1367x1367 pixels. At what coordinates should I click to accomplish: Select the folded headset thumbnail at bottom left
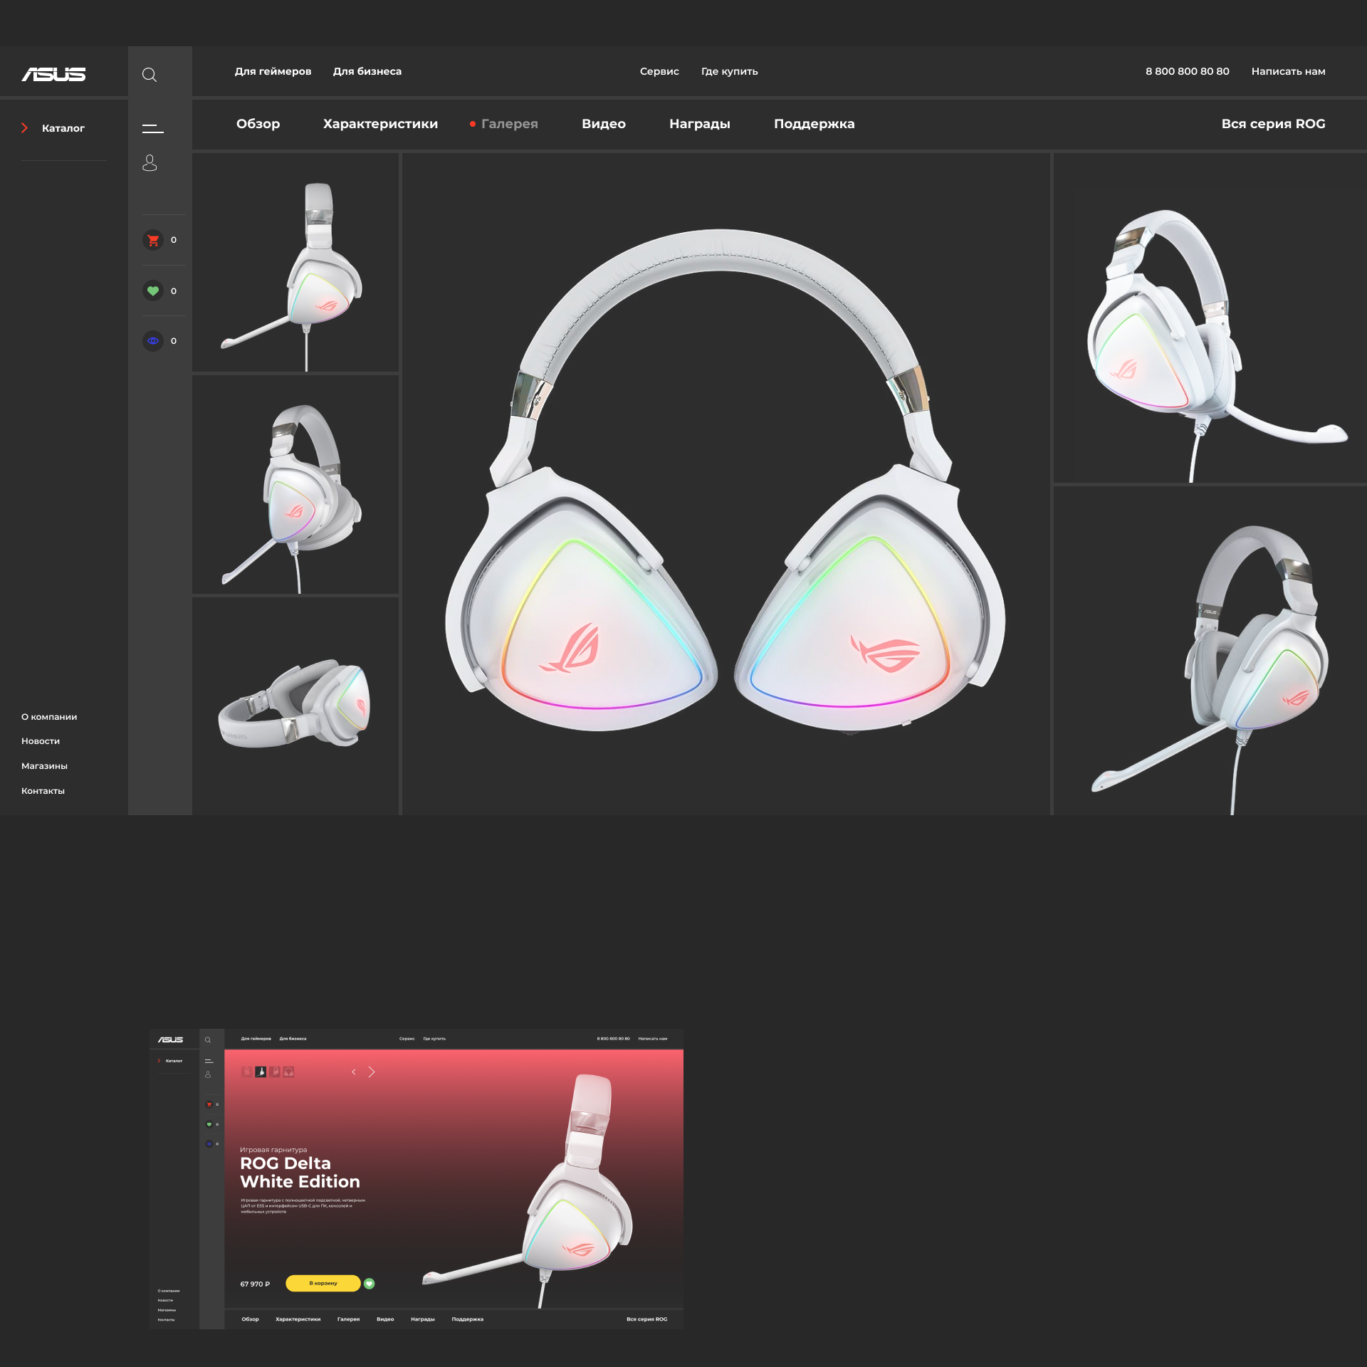[x=295, y=705]
